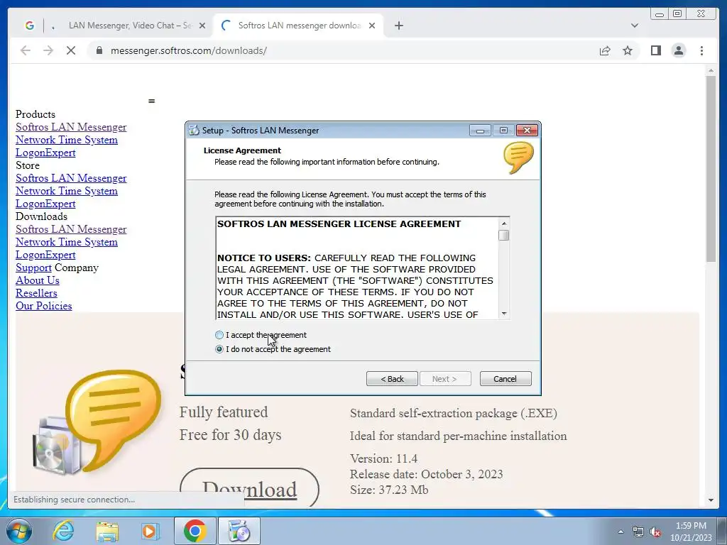Click the 'Size: 37.23 Mb' text
Screen dimensions: 727x545
pyautogui.click(x=389, y=490)
